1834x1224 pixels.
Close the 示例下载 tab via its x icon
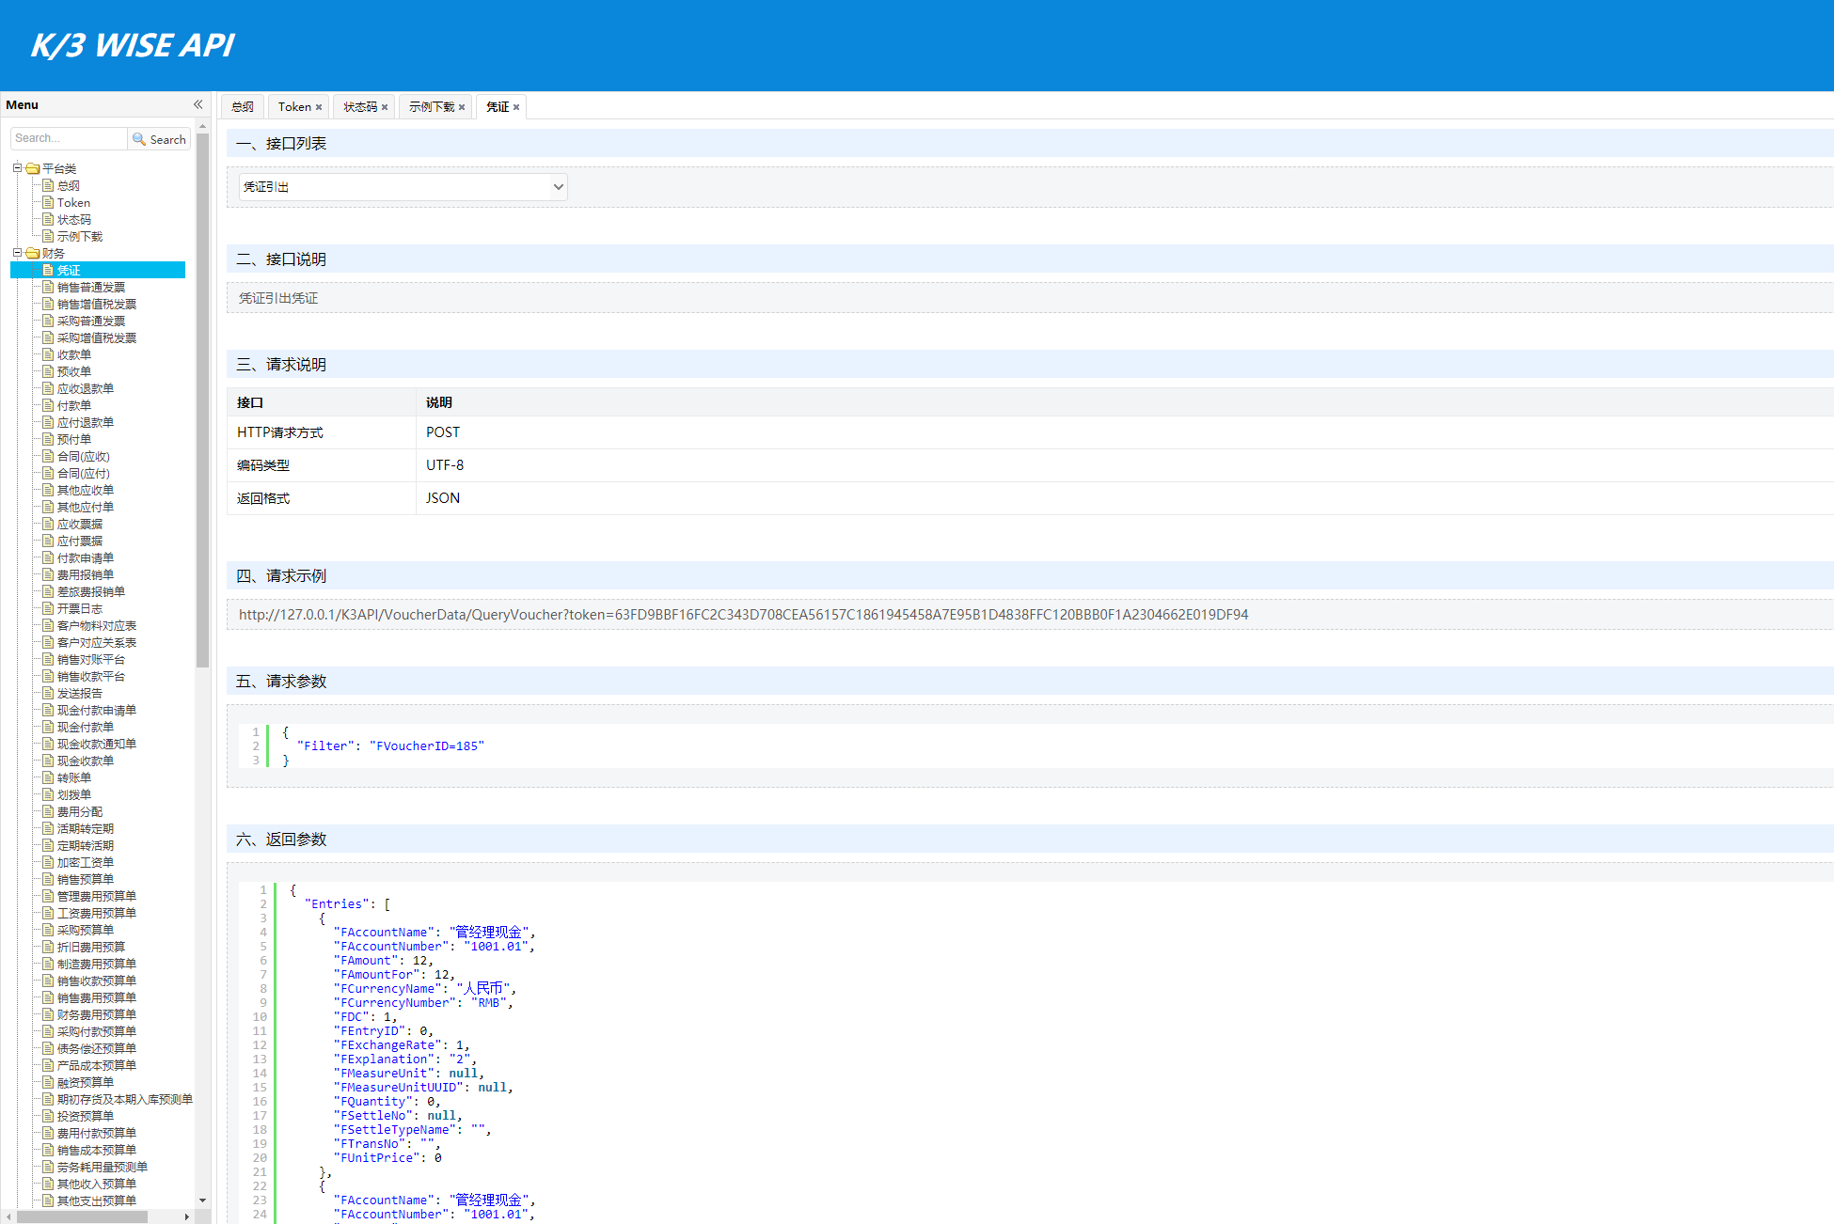462,107
